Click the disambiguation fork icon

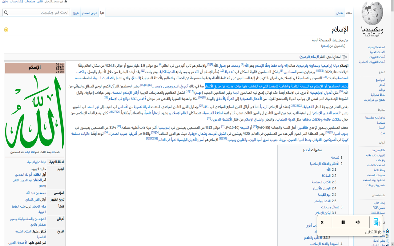[345, 57]
